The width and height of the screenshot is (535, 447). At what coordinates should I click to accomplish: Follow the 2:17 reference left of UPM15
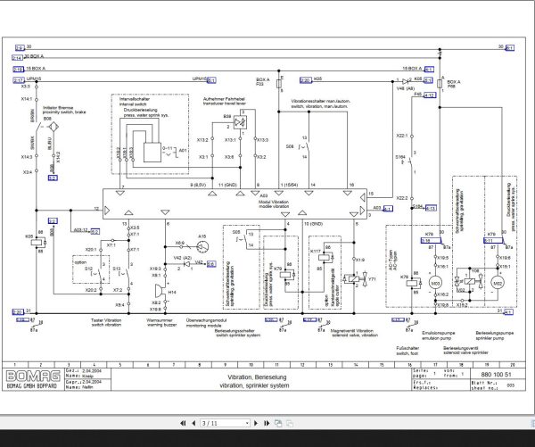18,80
